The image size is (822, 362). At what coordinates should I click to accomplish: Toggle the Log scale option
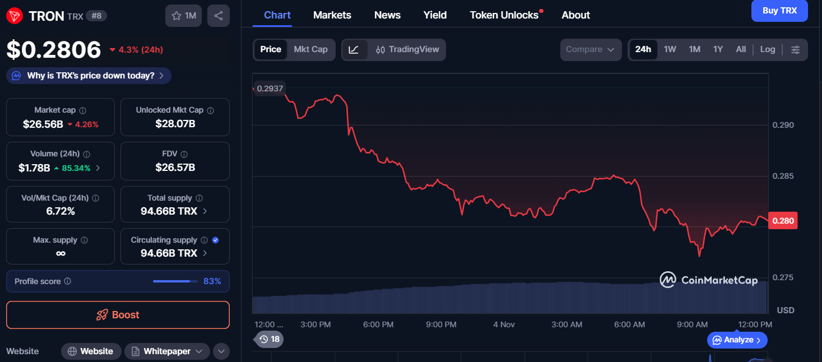point(767,49)
